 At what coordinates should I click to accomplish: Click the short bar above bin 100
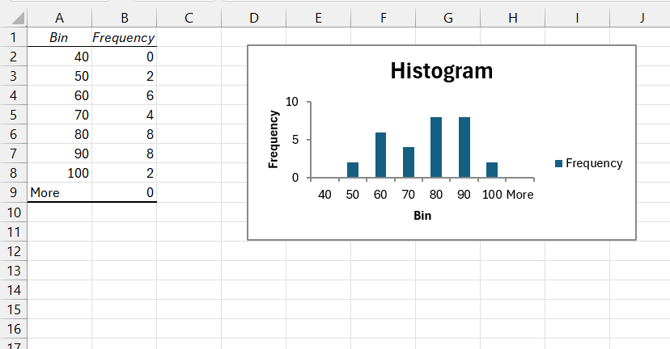pos(492,170)
